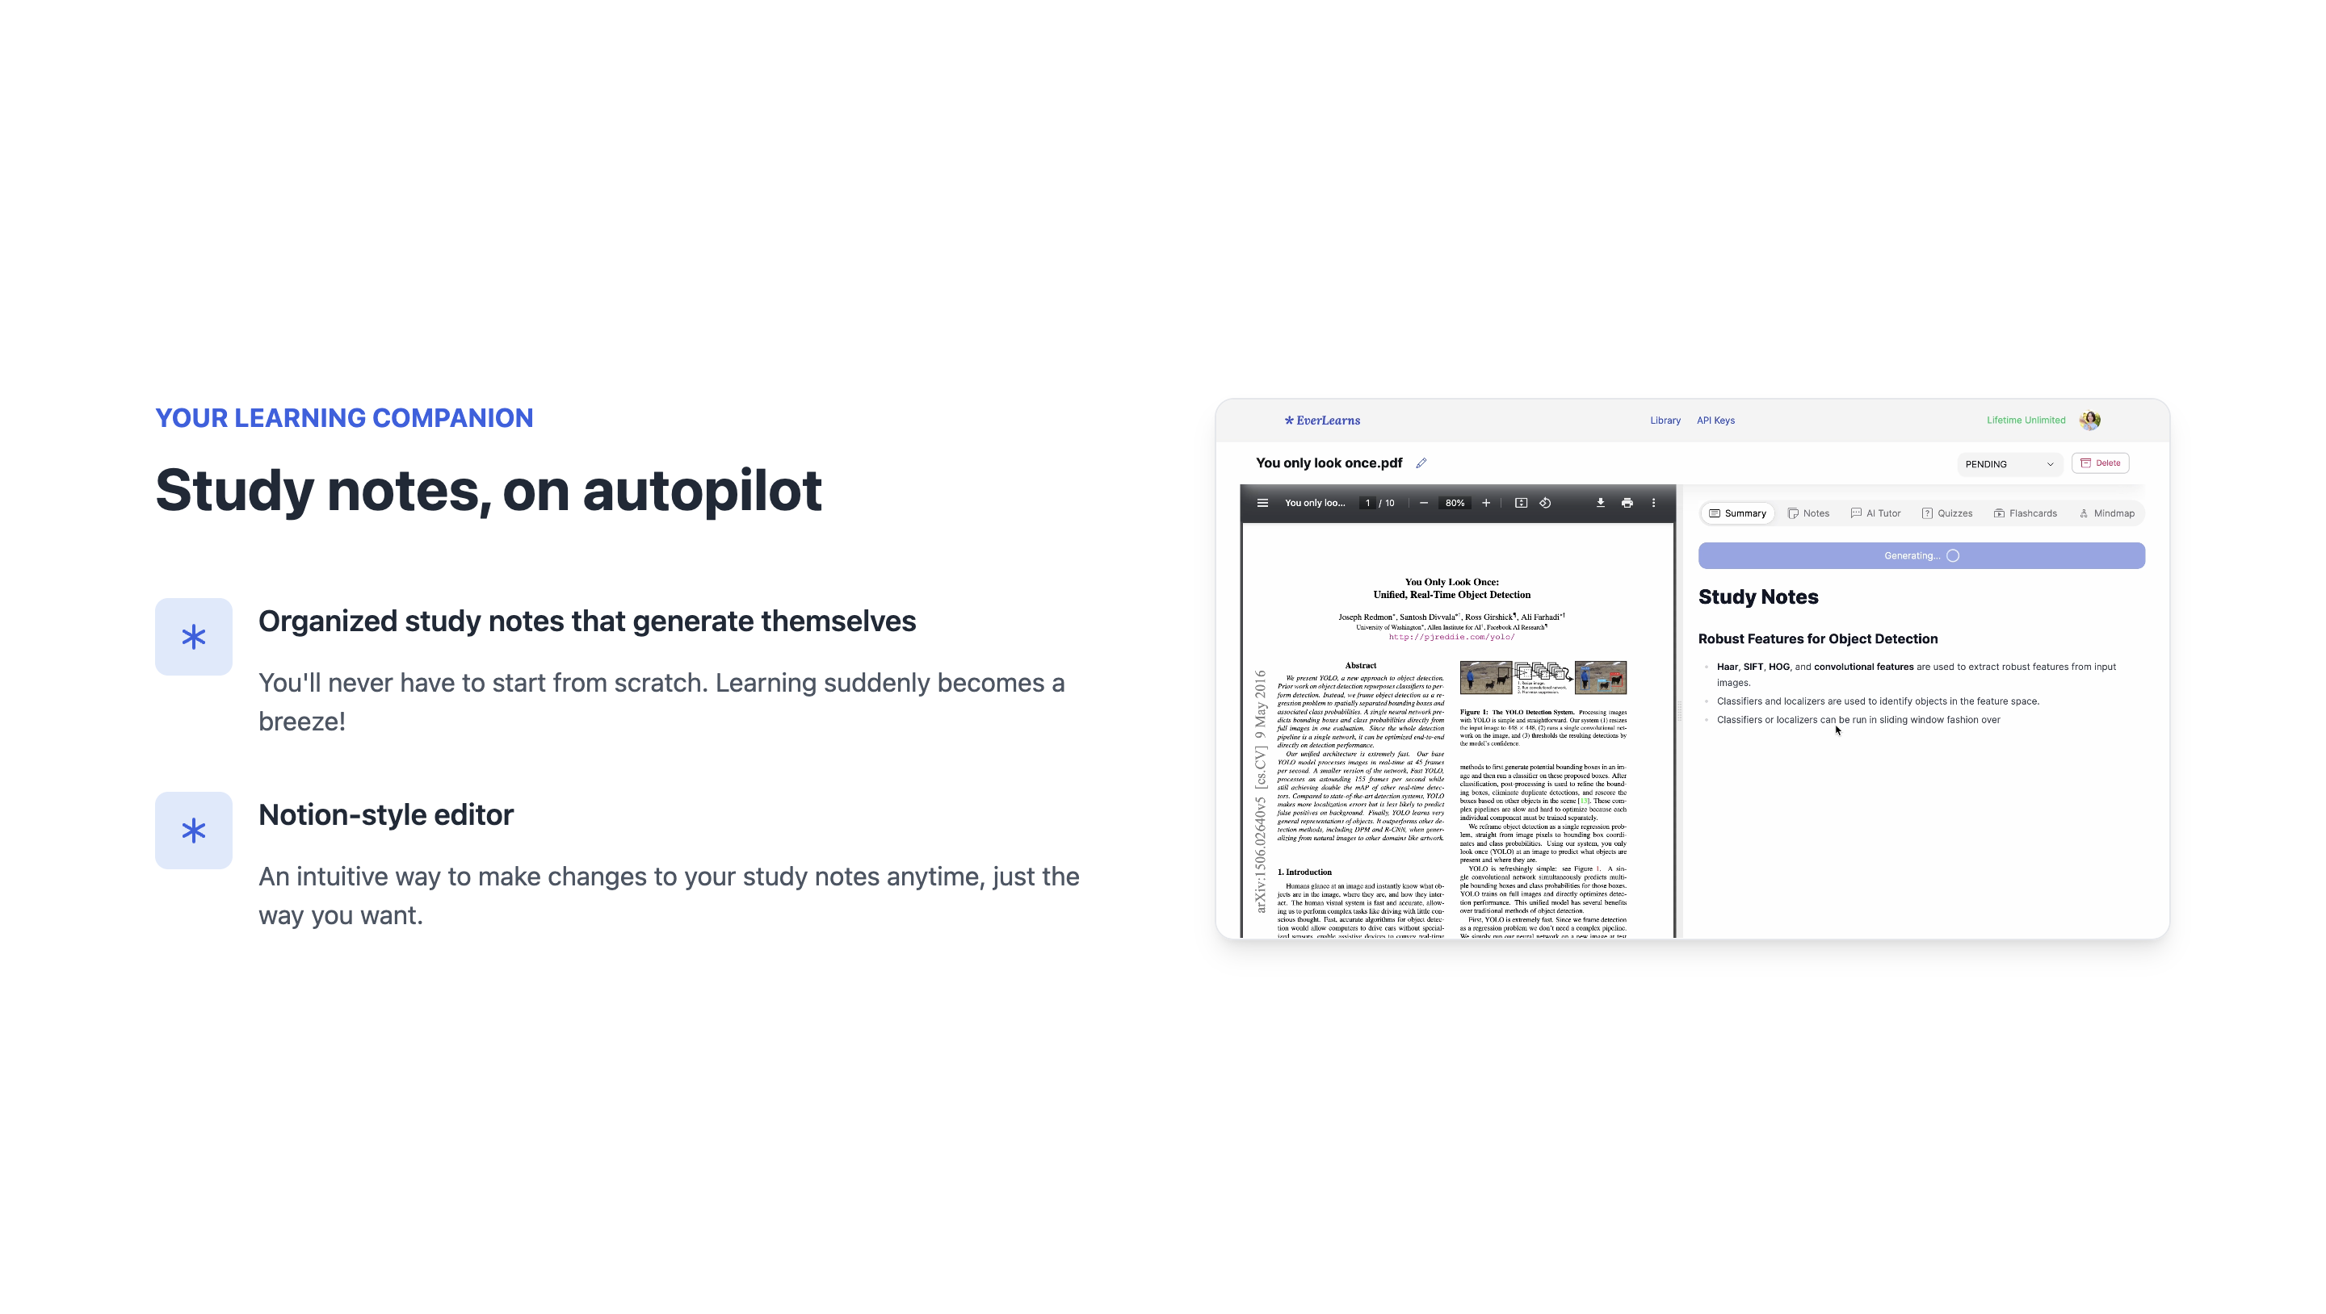Click the fit-to-page icon in PDF toolbar
The width and height of the screenshot is (2326, 1314).
(x=1521, y=503)
